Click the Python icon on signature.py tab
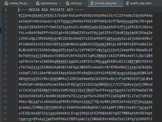Viewport: 162px width, 122px height. 38,3
